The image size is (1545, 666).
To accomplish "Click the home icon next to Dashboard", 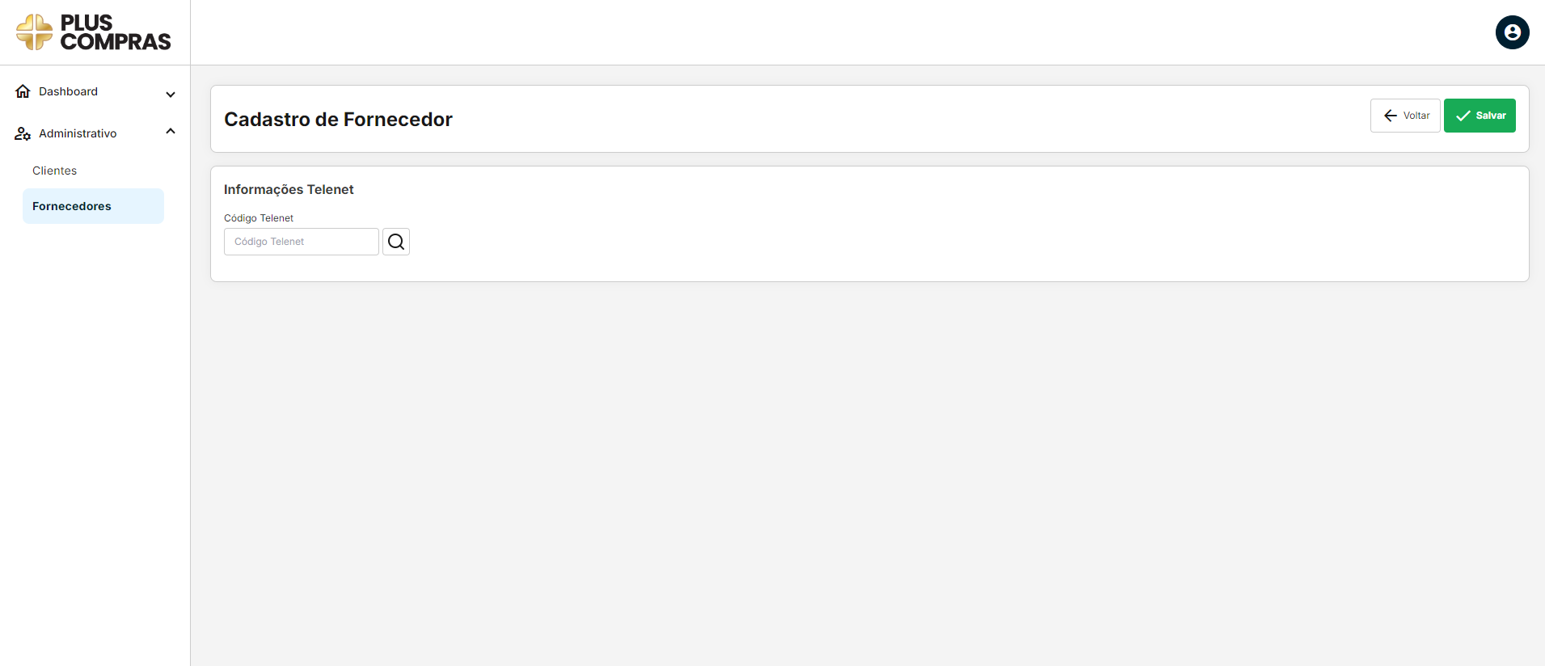I will (x=23, y=91).
